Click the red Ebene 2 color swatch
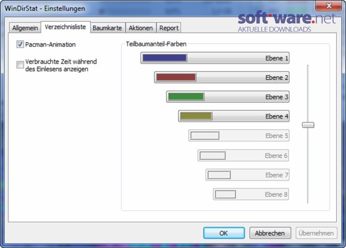Image resolution: width=346 pixels, height=248 pixels. pos(176,77)
